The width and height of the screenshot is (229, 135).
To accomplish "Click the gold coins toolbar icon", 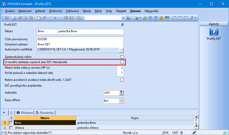I will [x=161, y=18].
